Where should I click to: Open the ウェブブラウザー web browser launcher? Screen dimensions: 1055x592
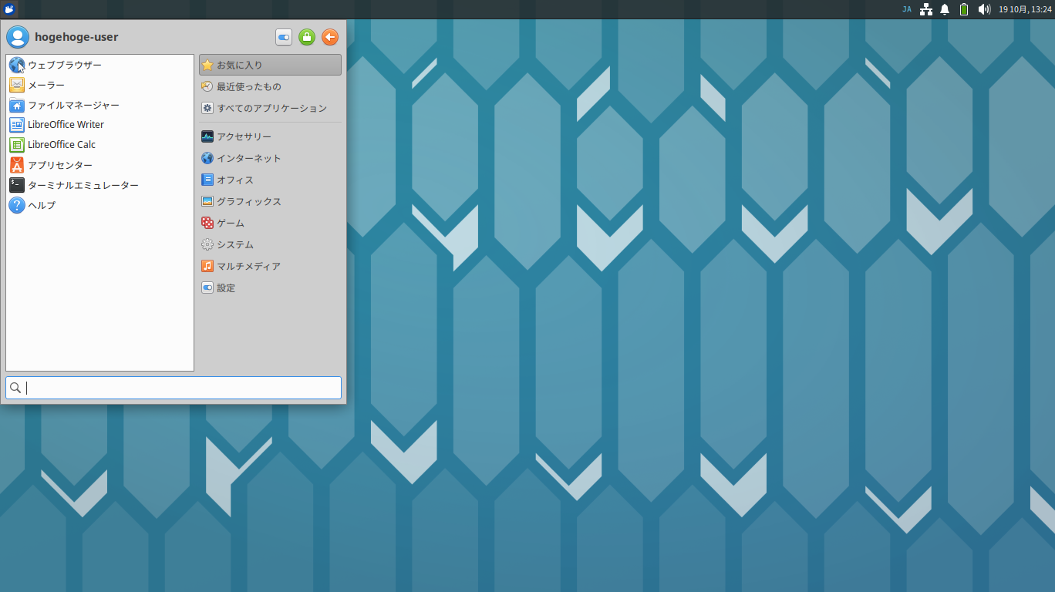point(99,65)
